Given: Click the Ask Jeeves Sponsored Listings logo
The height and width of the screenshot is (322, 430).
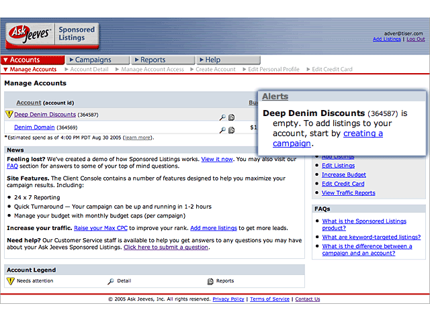Looking at the screenshot, I should tap(52, 36).
